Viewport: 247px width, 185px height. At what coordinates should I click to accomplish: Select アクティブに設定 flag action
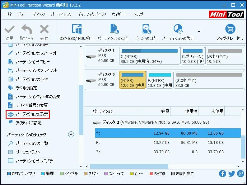point(25,123)
